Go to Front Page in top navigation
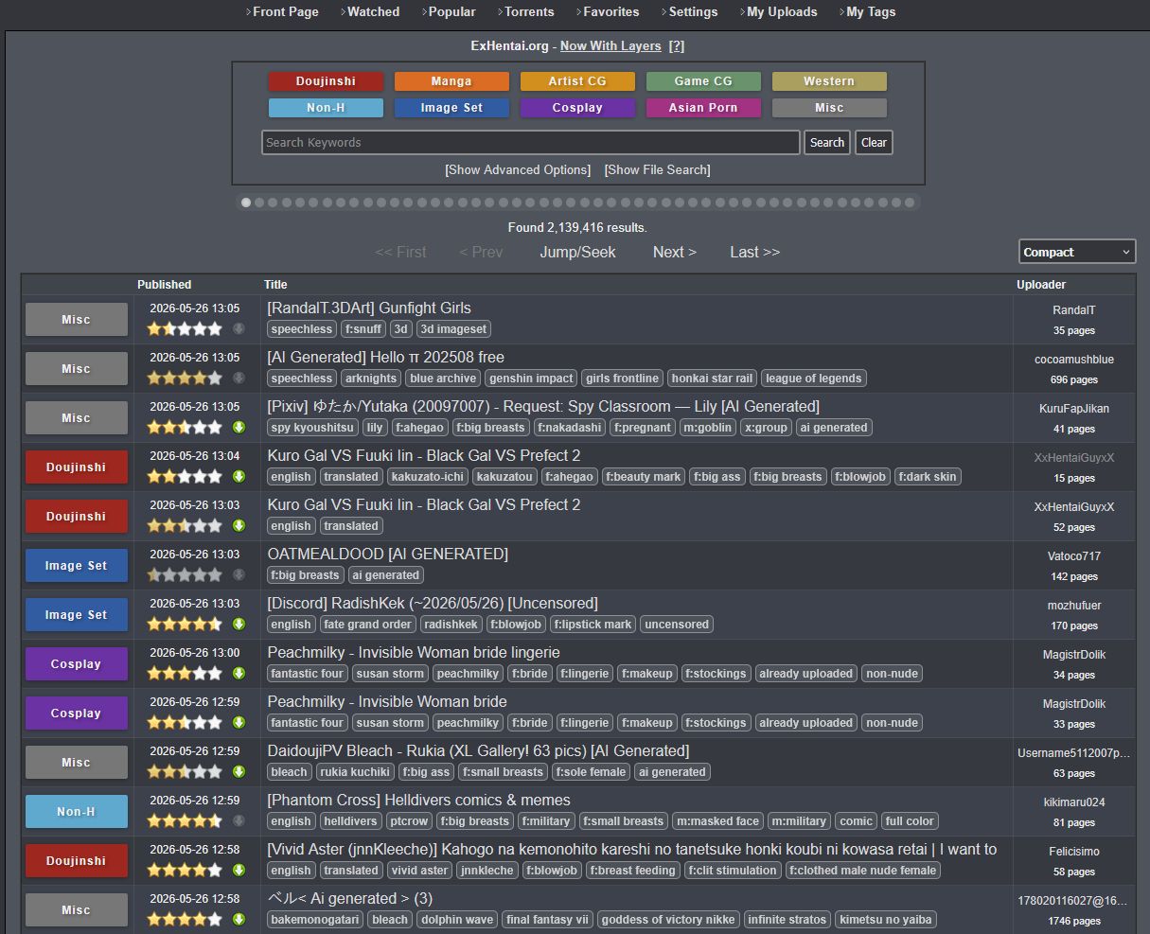The image size is (1150, 934). 286,12
